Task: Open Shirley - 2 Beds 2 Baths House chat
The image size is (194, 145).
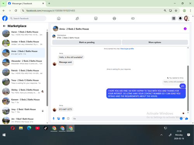Action: (x=23, y=91)
